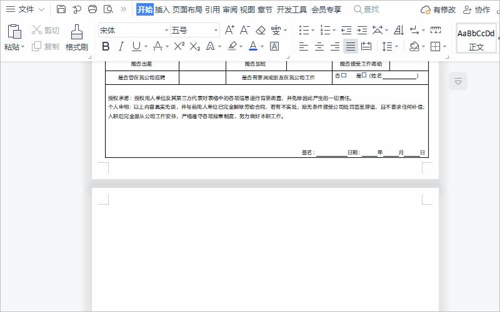Apply subscript X₂ formatting
The height and width of the screenshot is (312, 500).
coord(194,46)
